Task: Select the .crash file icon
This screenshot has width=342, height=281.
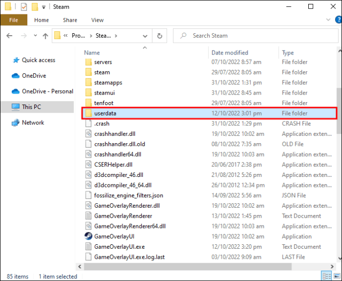Action: [88, 123]
